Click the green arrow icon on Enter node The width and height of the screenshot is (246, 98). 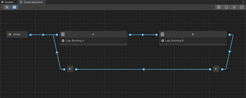[10, 34]
